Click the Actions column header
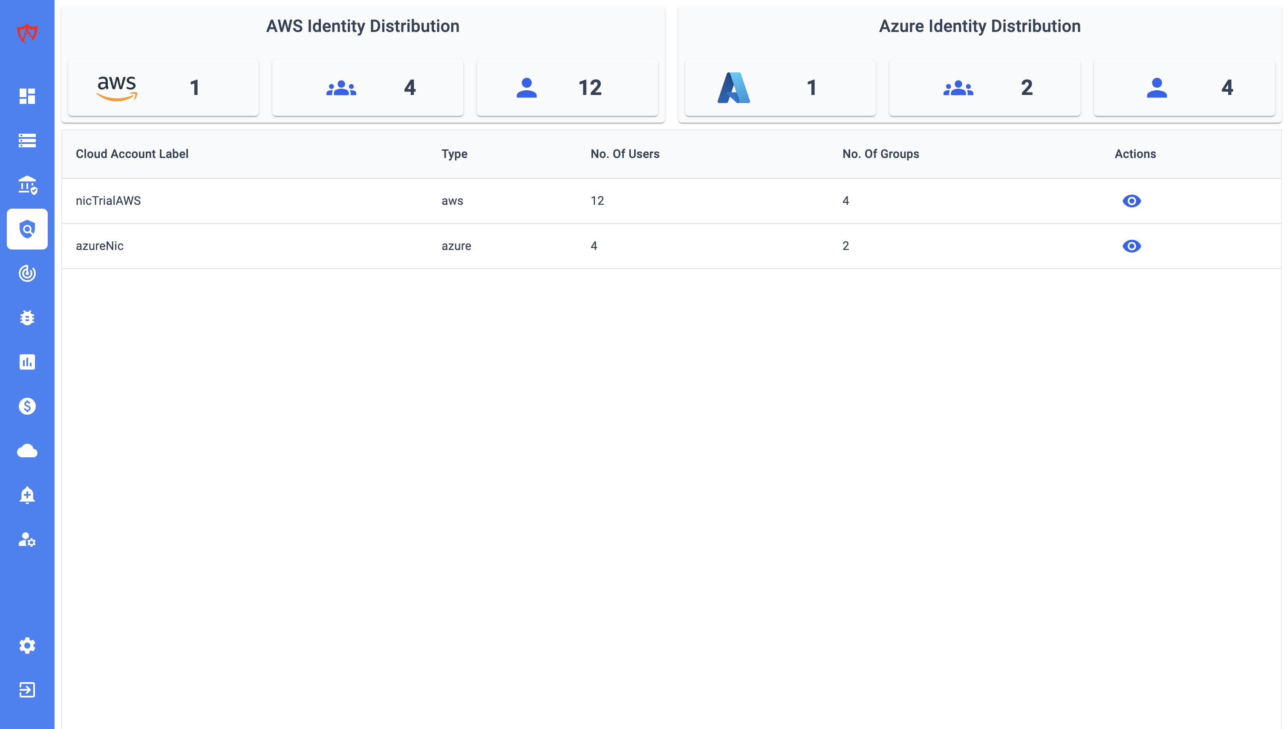 pyautogui.click(x=1135, y=154)
